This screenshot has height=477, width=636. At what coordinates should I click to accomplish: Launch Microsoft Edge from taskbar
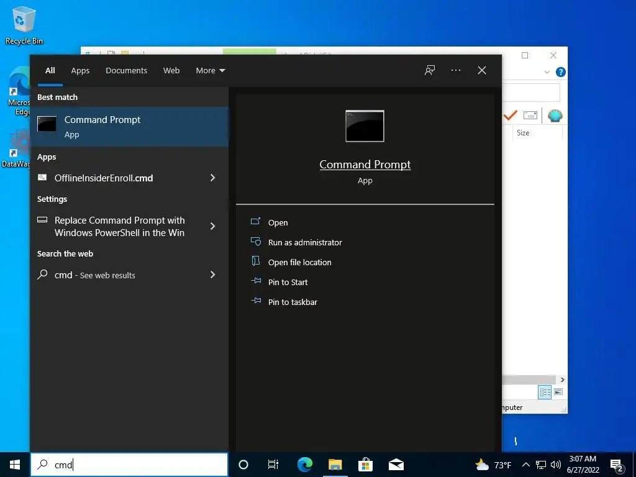(x=305, y=465)
